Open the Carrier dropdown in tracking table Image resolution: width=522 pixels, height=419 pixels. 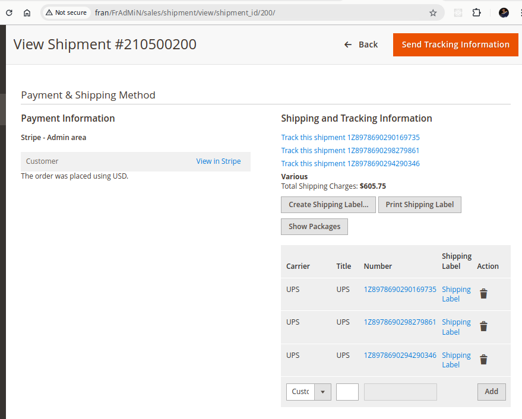[x=308, y=392]
